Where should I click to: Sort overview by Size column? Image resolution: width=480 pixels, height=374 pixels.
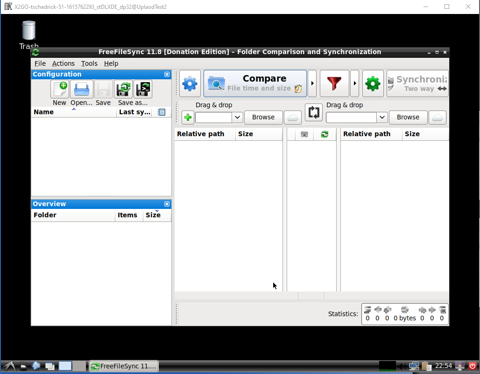pyautogui.click(x=157, y=215)
